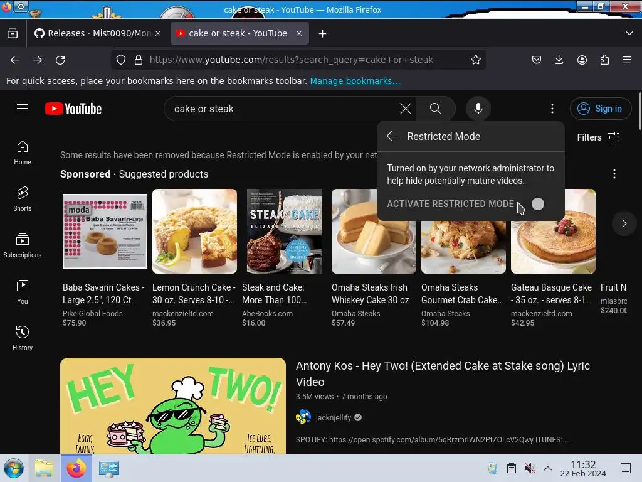Switch to Releases Mist0090 GitHub tab
The image size is (642, 482).
click(x=93, y=33)
